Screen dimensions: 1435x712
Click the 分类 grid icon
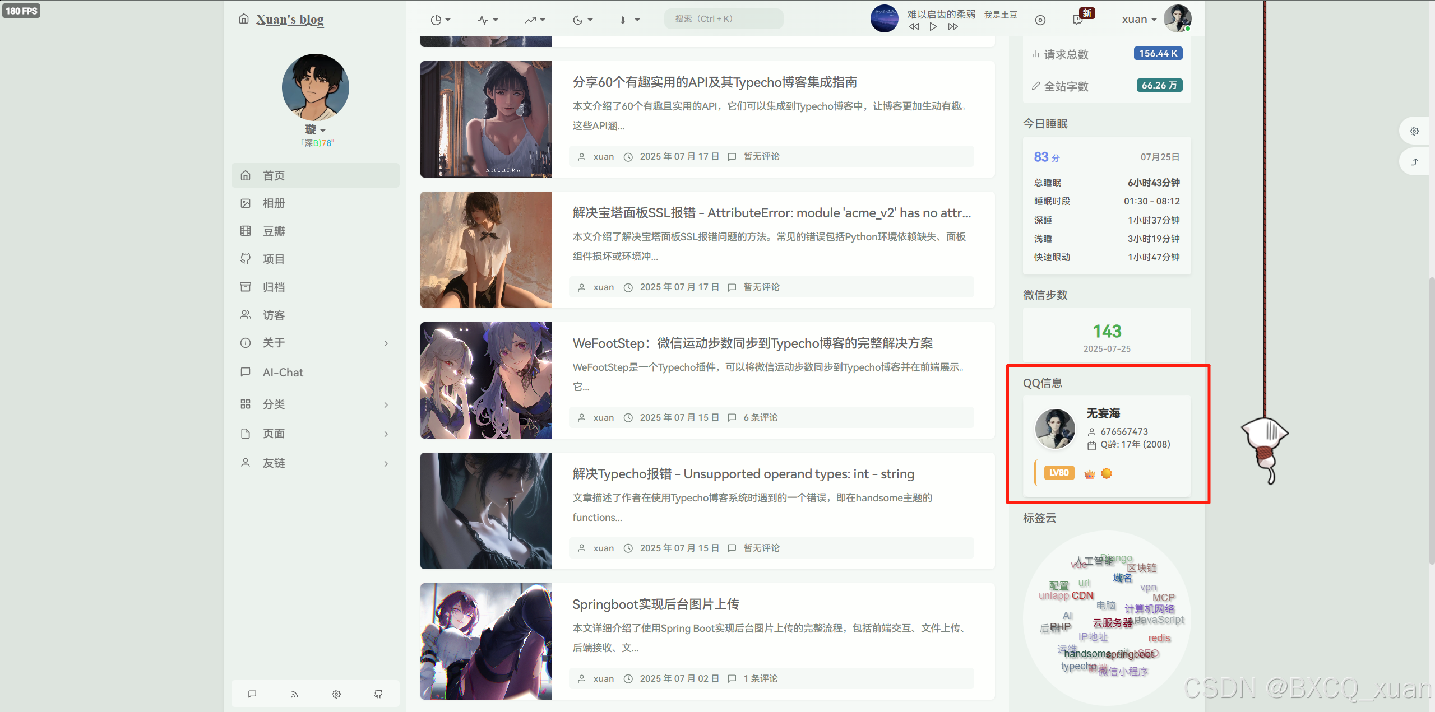pyautogui.click(x=246, y=404)
